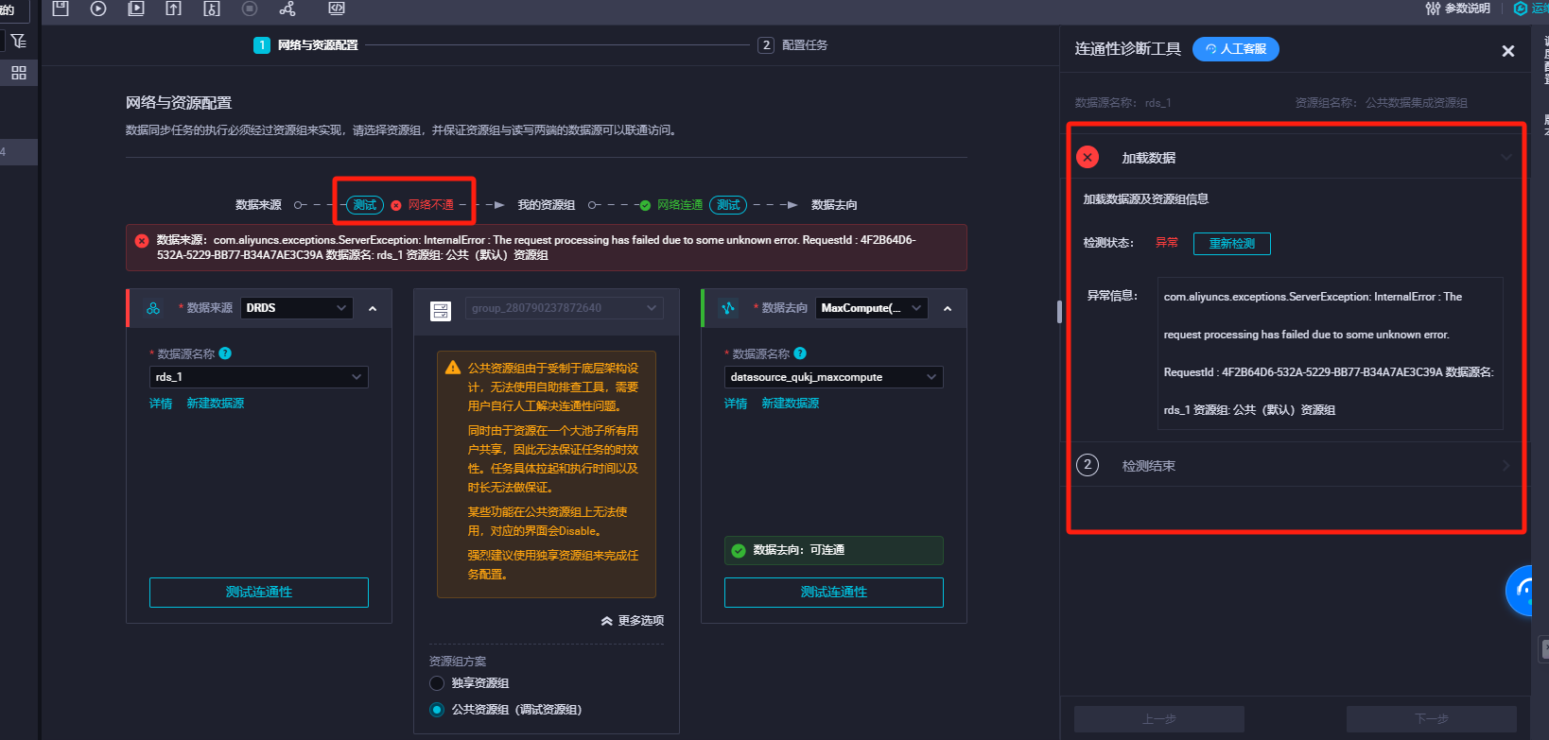1549x740 pixels.
Task: Click the red error icon beside 加载数据
Action: click(1088, 157)
